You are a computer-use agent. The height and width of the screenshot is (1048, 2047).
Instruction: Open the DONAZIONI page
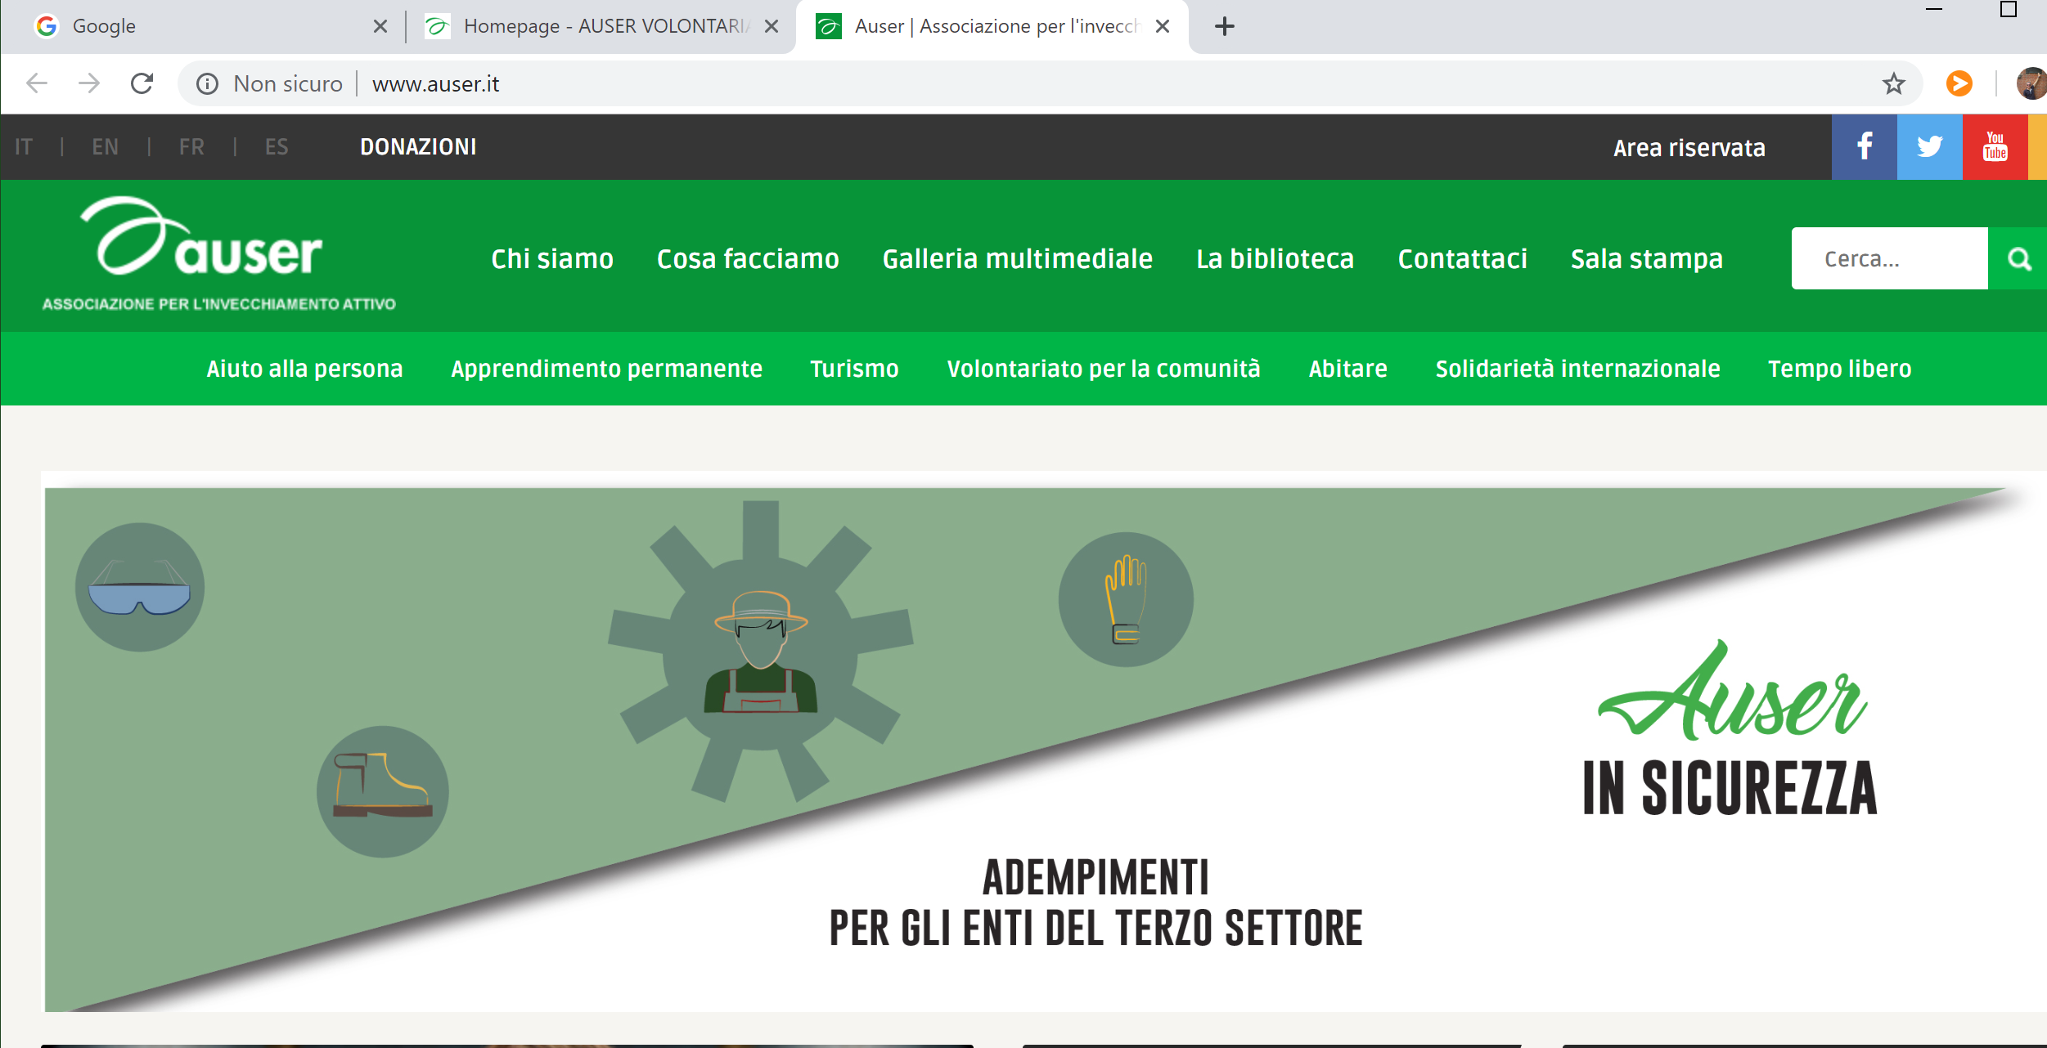pos(418,147)
